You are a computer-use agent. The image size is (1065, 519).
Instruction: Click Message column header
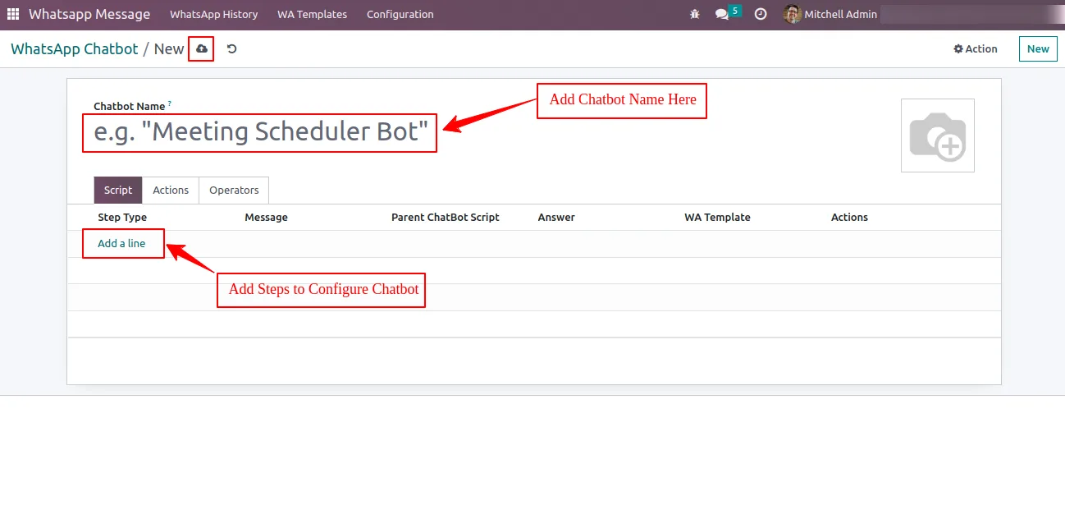point(267,218)
